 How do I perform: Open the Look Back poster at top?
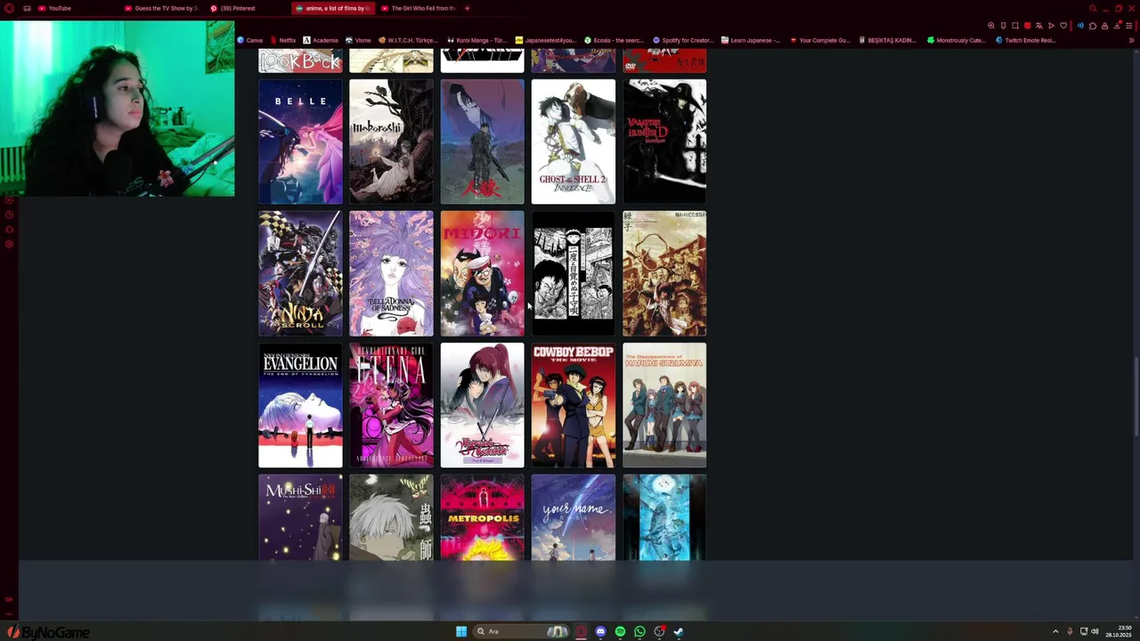click(300, 61)
